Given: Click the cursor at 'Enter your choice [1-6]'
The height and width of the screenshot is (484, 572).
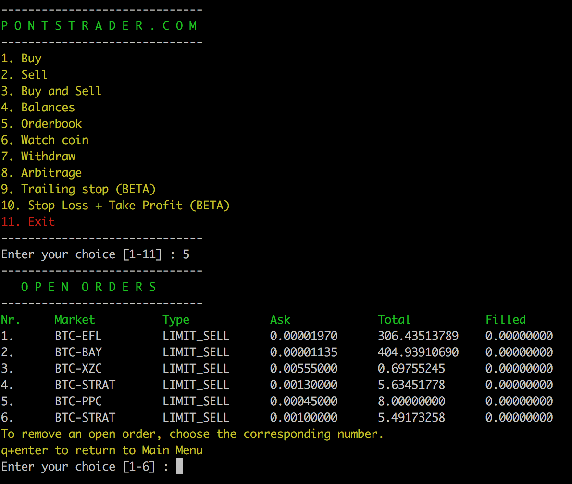Looking at the screenshot, I should [x=179, y=467].
